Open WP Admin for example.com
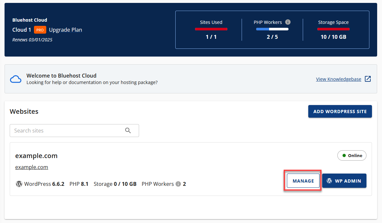 click(x=344, y=181)
